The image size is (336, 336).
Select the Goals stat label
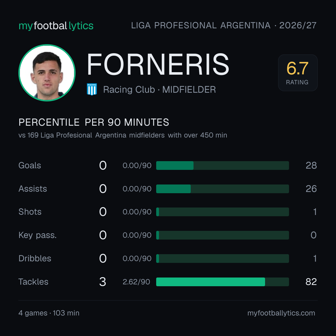click(x=30, y=166)
